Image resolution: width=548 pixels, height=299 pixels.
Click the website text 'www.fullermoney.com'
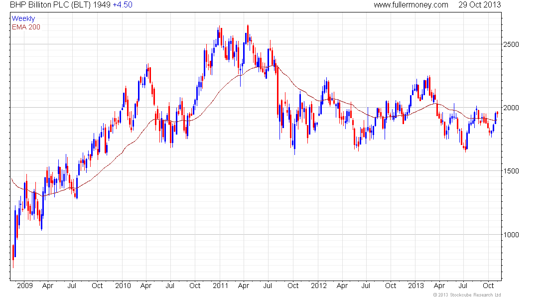(411, 5)
